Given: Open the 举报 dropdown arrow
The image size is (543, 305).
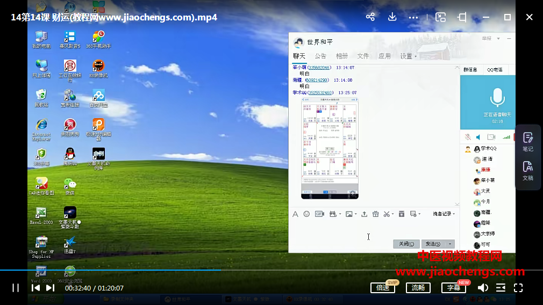Looking at the screenshot, I should (498, 38).
